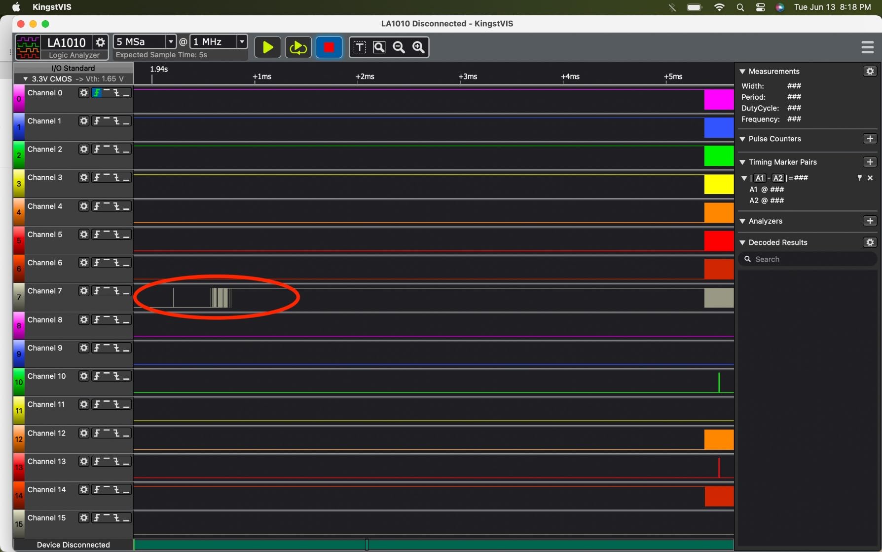This screenshot has height=552, width=882.
Task: Open Control Center in menu bar
Action: point(760,7)
